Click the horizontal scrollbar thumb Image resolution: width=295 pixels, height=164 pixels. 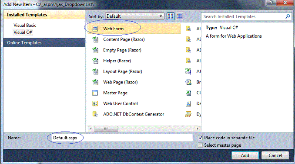point(106,129)
